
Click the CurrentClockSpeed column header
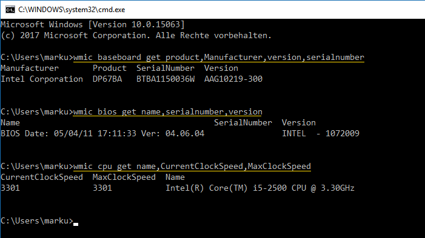pos(42,177)
